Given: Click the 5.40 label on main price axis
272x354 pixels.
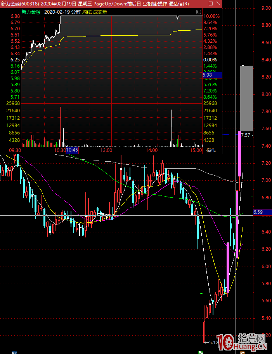Looking at the screenshot, I should tap(266, 318).
